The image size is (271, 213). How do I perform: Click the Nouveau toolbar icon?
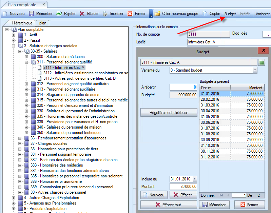[5, 14]
